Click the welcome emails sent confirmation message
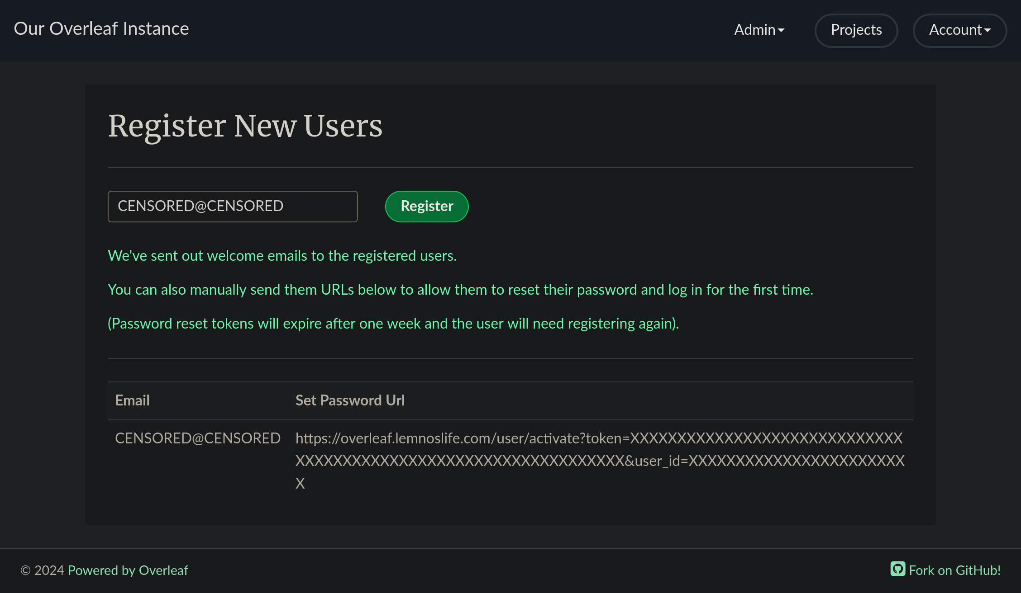This screenshot has width=1021, height=593. tap(282, 256)
